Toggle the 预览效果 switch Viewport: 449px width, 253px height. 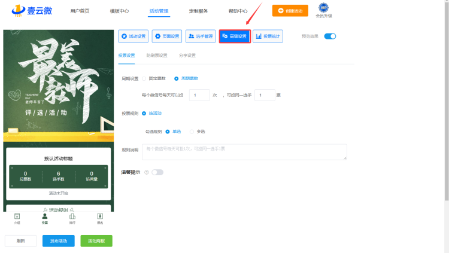click(330, 36)
